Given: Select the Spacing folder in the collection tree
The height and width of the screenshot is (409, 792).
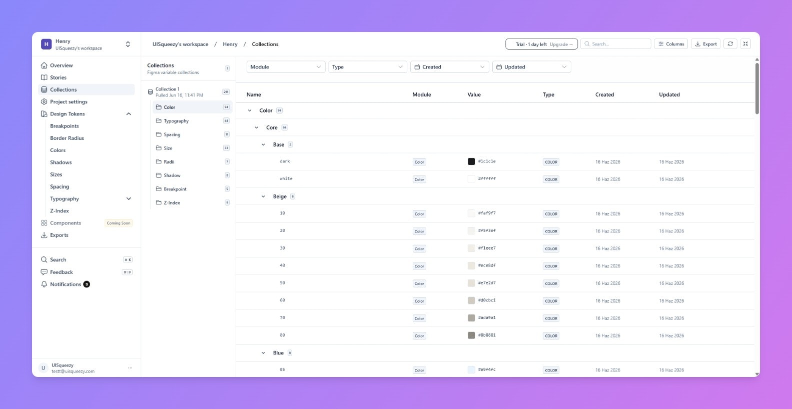Looking at the screenshot, I should 192,134.
